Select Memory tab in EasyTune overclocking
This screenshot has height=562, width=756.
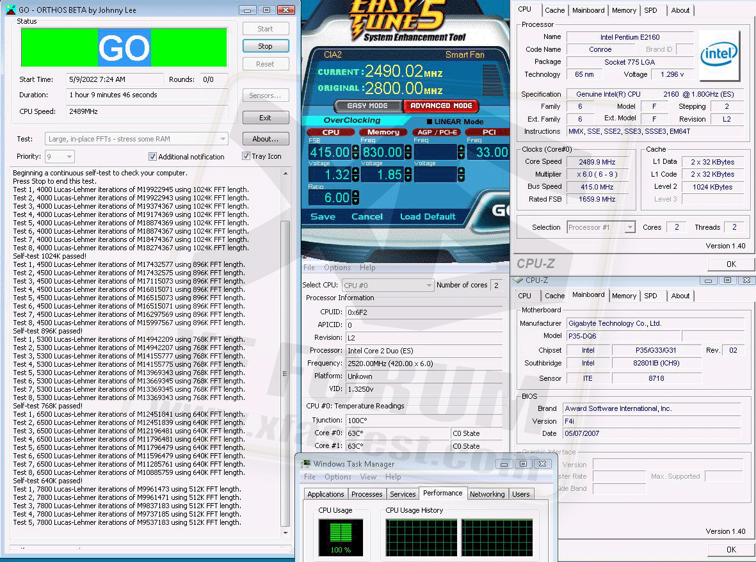click(383, 132)
